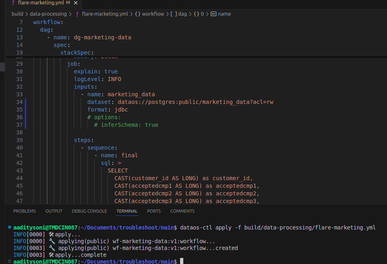Switch to the OUTPUT panel tab
The width and height of the screenshot is (387, 264).
point(54,211)
